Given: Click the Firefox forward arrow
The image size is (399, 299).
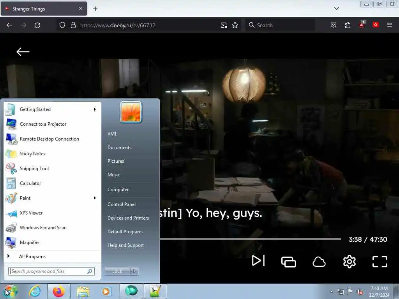Looking at the screenshot, I should tap(23, 25).
